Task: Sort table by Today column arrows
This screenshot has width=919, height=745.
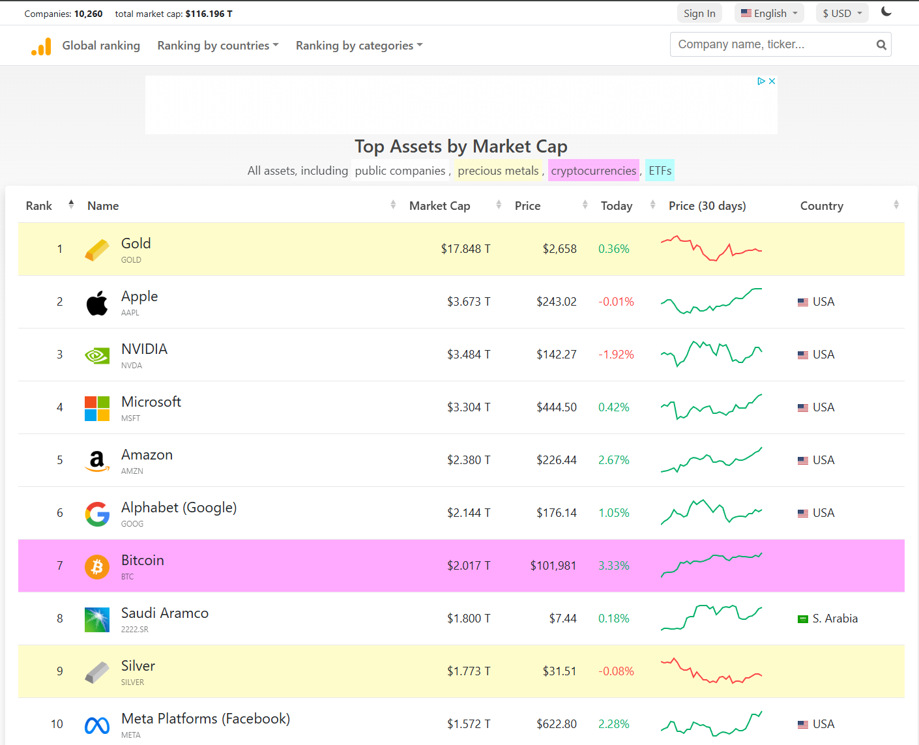Action: tap(652, 205)
